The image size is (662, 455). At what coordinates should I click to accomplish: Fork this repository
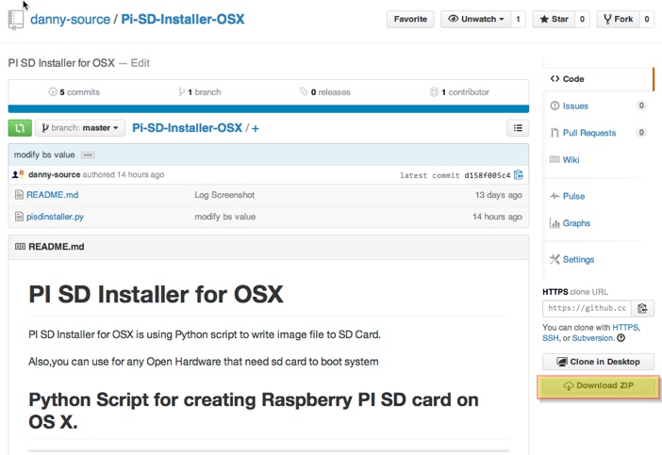[x=617, y=19]
